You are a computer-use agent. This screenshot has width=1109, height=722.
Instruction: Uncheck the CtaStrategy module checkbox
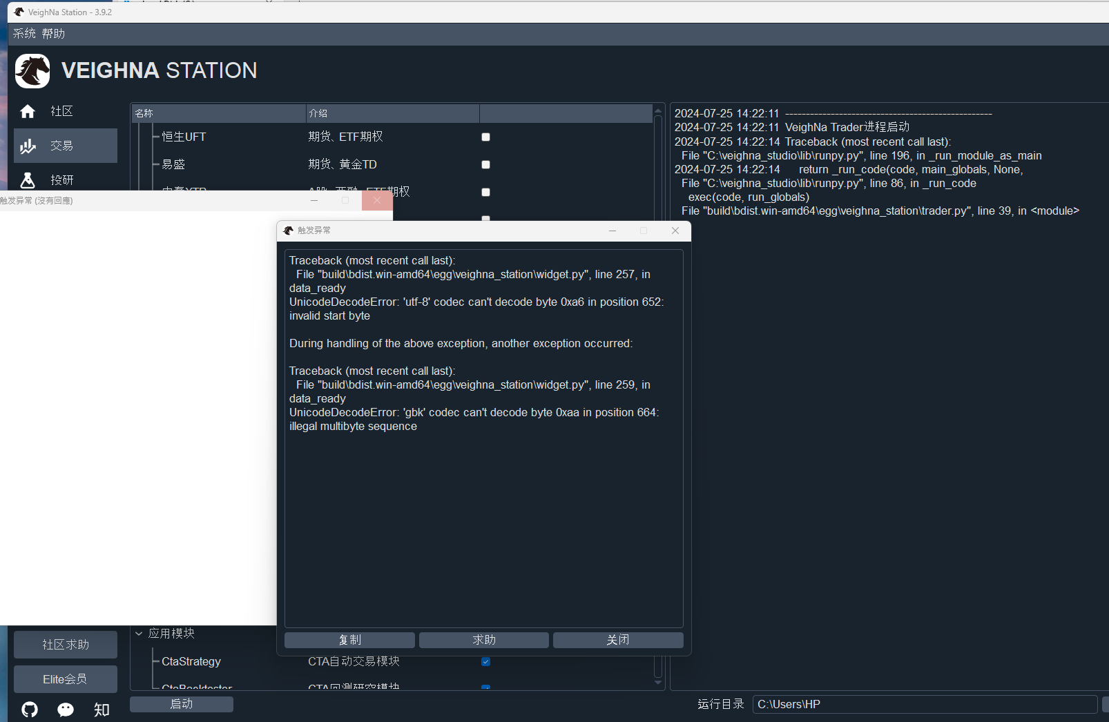(x=485, y=661)
